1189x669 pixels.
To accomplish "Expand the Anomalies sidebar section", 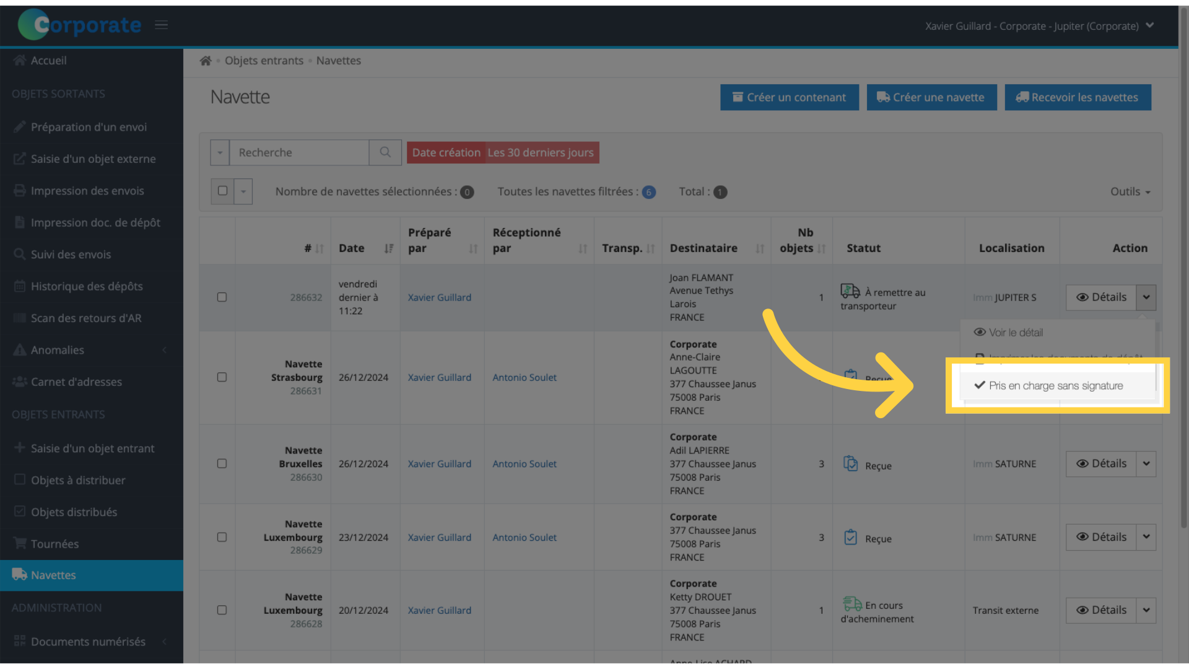I will [92, 350].
